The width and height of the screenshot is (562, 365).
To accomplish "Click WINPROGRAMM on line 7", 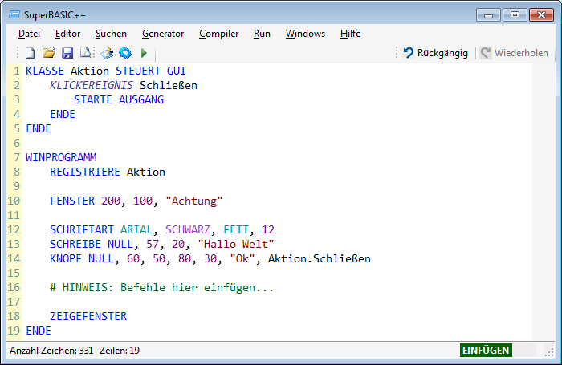I will tap(61, 157).
